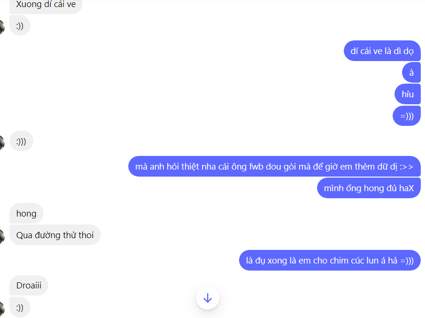Click the scroll-to-bottom down arrow button
Viewport: 425px width, 318px height.
click(208, 298)
